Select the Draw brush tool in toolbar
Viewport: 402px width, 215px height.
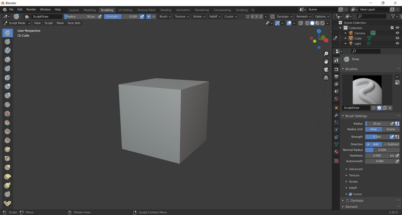pos(8,33)
